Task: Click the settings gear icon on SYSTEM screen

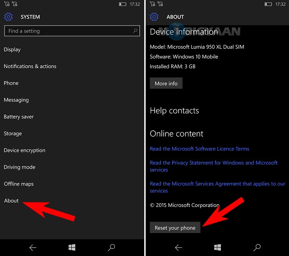Action: pyautogui.click(x=9, y=17)
